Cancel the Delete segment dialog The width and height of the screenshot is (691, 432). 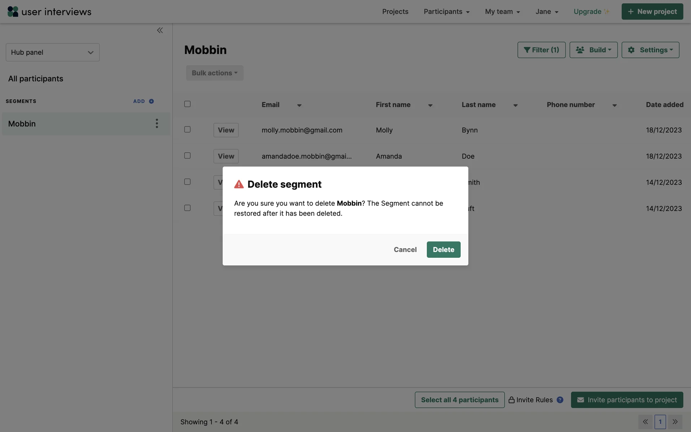tap(405, 249)
